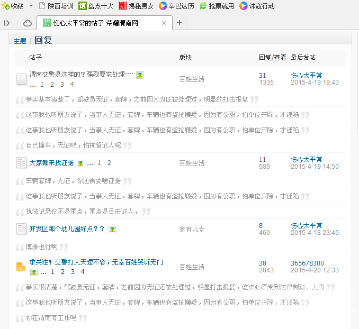Click the sidebar toggle icon left of tabs
Screen dimensions: 359x329
tap(7, 23)
